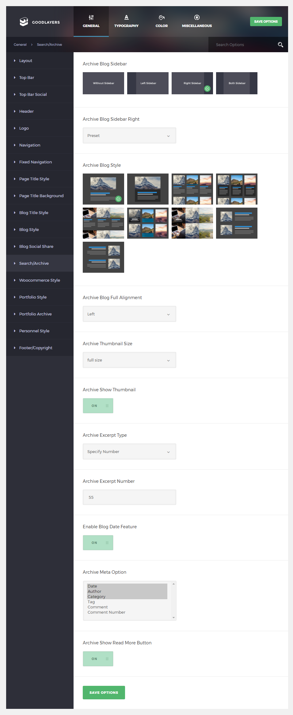Select Date in Archive Meta Option list
This screenshot has width=293, height=715.
click(127, 586)
